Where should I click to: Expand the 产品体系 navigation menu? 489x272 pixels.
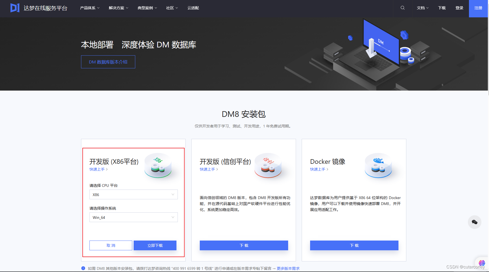[90, 8]
